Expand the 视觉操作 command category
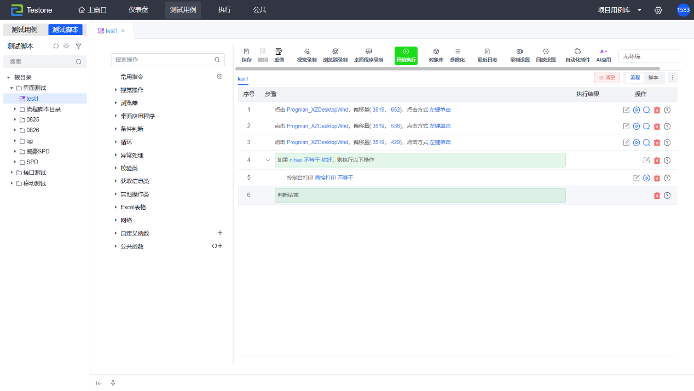694x391 pixels. [x=131, y=90]
